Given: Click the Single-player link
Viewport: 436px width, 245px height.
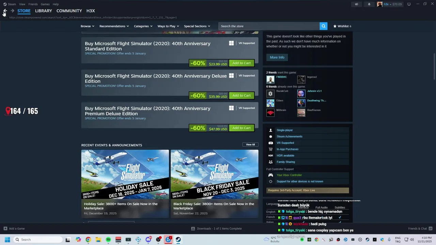Looking at the screenshot, I should pyautogui.click(x=284, y=130).
